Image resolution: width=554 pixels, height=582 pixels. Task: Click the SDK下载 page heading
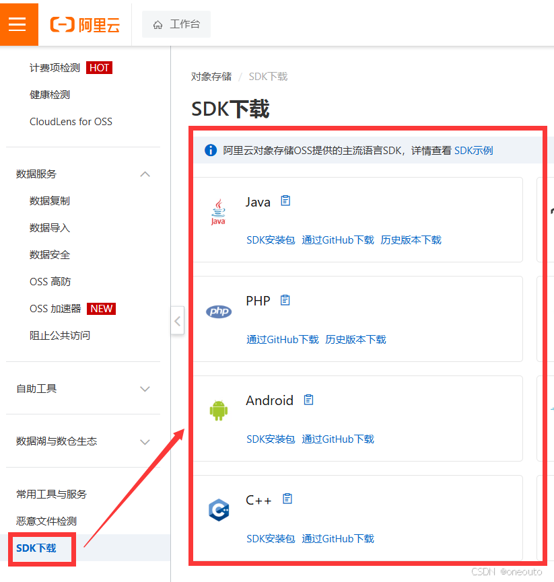click(230, 109)
